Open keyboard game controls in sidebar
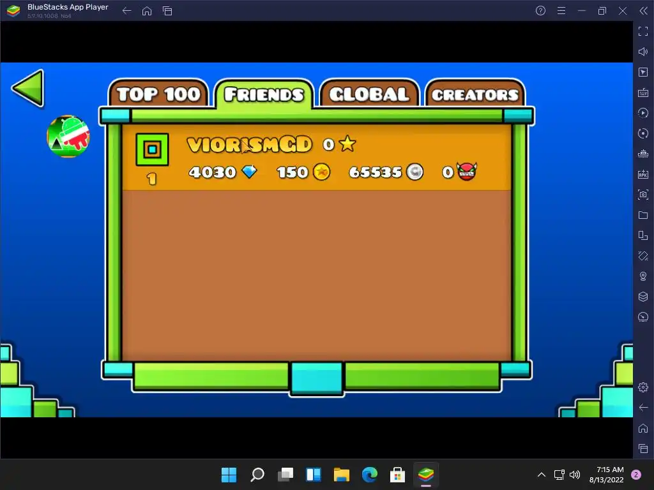The width and height of the screenshot is (654, 490). point(643,93)
